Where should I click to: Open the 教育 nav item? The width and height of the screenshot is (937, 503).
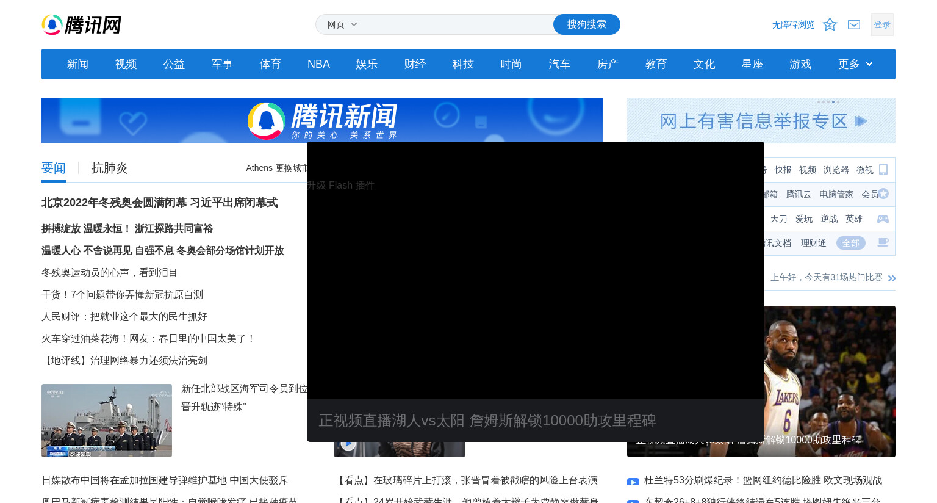click(x=656, y=64)
